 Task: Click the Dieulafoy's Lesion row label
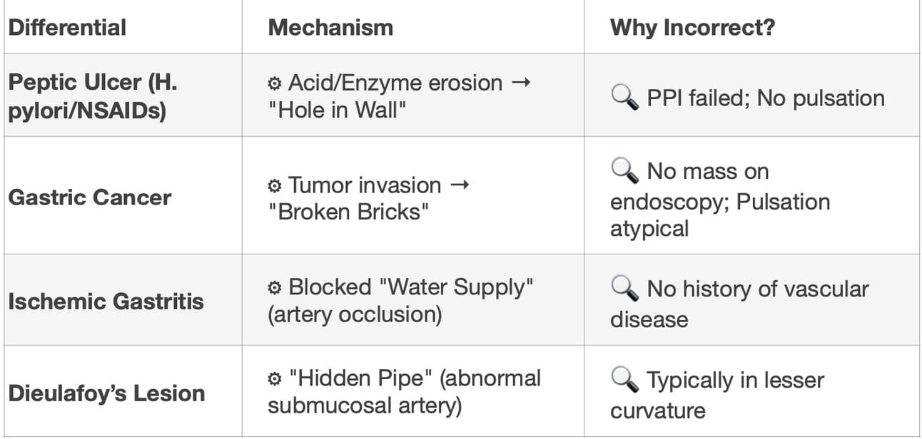[x=106, y=393]
